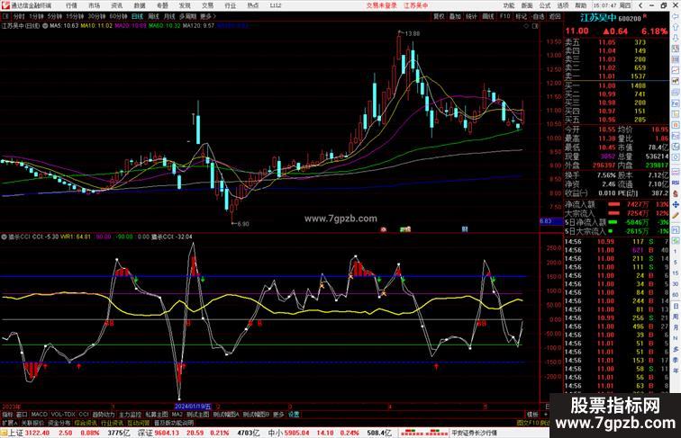Open 更多 in the indicator bar
The height and width of the screenshot is (438, 681).
(x=278, y=414)
